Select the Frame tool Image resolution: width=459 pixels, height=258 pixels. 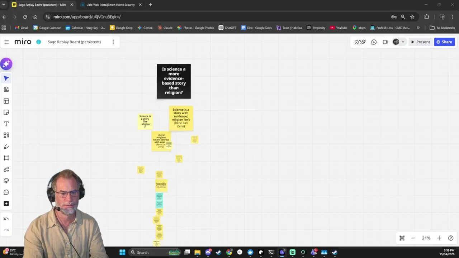pos(6,158)
